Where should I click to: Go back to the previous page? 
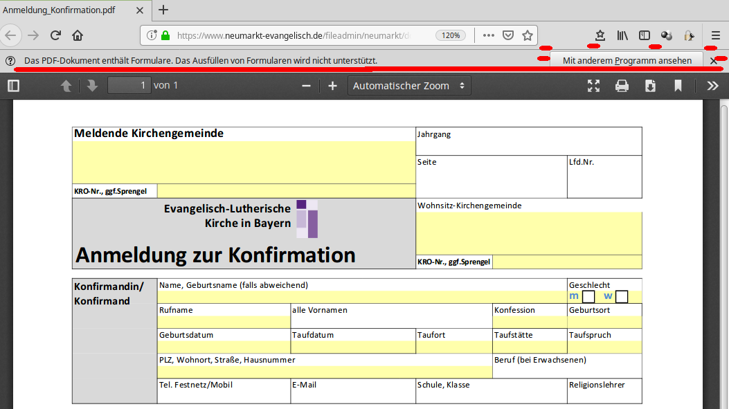(10, 35)
